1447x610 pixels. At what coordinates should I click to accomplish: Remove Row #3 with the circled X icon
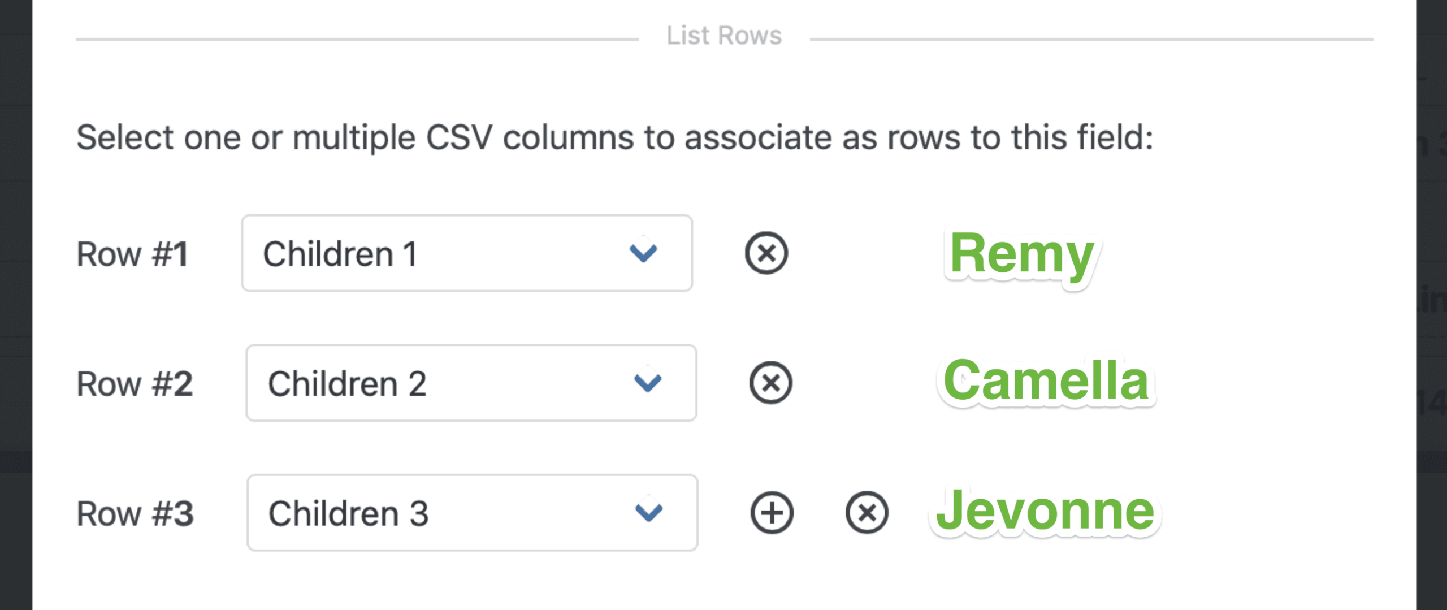pos(867,512)
